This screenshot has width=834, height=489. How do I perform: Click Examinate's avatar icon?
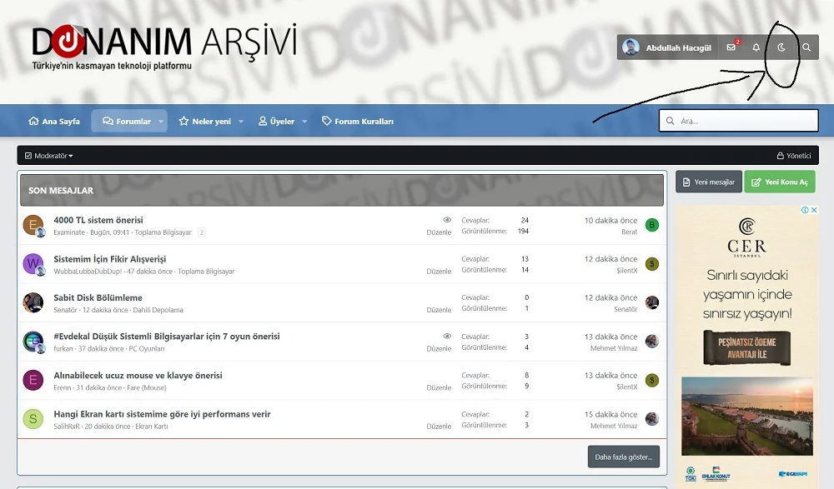tap(33, 225)
